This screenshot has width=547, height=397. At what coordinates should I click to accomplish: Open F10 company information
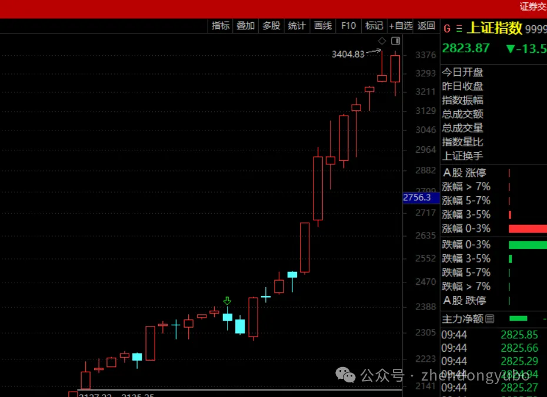(349, 26)
